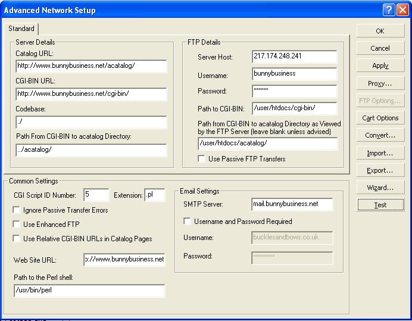
Task: Check Use Enhanced FTP
Action: pyautogui.click(x=16, y=225)
